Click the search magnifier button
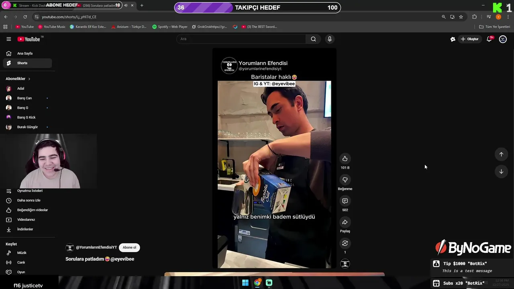The height and width of the screenshot is (289, 514). (x=313, y=39)
